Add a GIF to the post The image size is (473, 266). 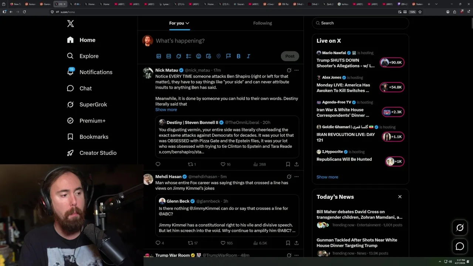coord(169,56)
